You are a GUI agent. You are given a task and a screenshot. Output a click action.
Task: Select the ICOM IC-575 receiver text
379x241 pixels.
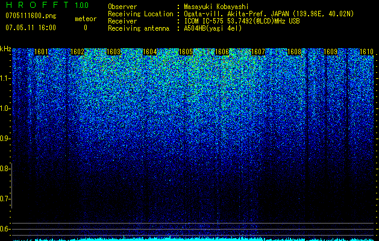click(x=242, y=21)
